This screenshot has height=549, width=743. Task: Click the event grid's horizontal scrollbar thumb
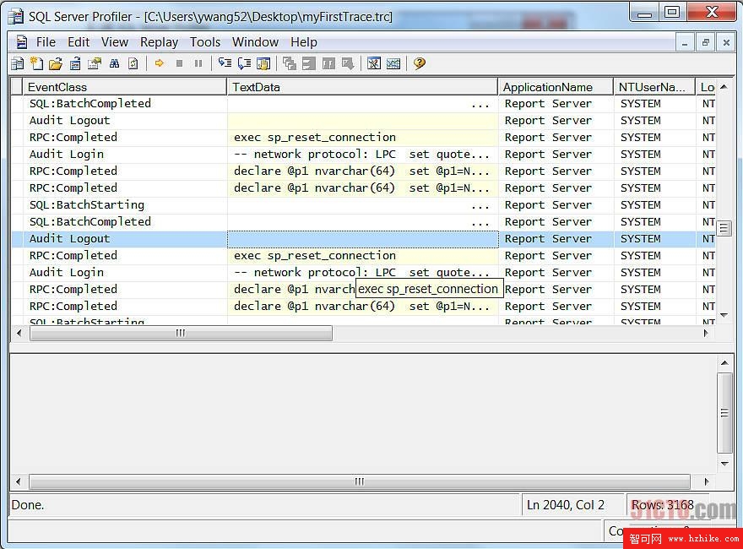coord(181,334)
